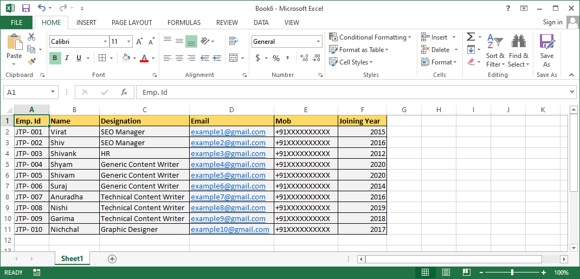Screen dimensions: 580x279
Task: Toggle Bottom Align button
Action: point(191,41)
